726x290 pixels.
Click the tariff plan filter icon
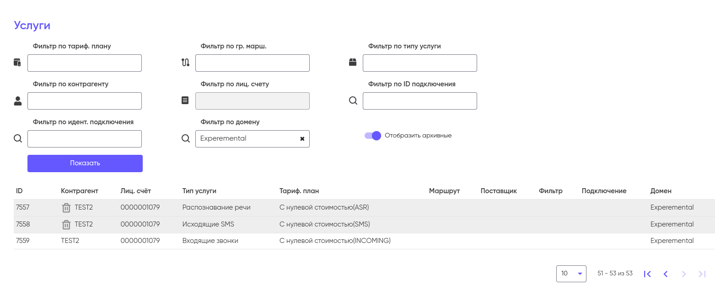pyautogui.click(x=17, y=63)
